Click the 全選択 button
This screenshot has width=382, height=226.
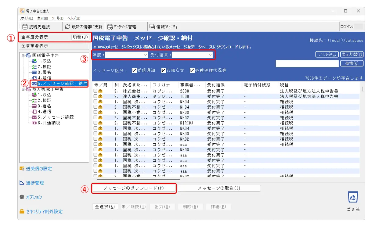point(105,206)
